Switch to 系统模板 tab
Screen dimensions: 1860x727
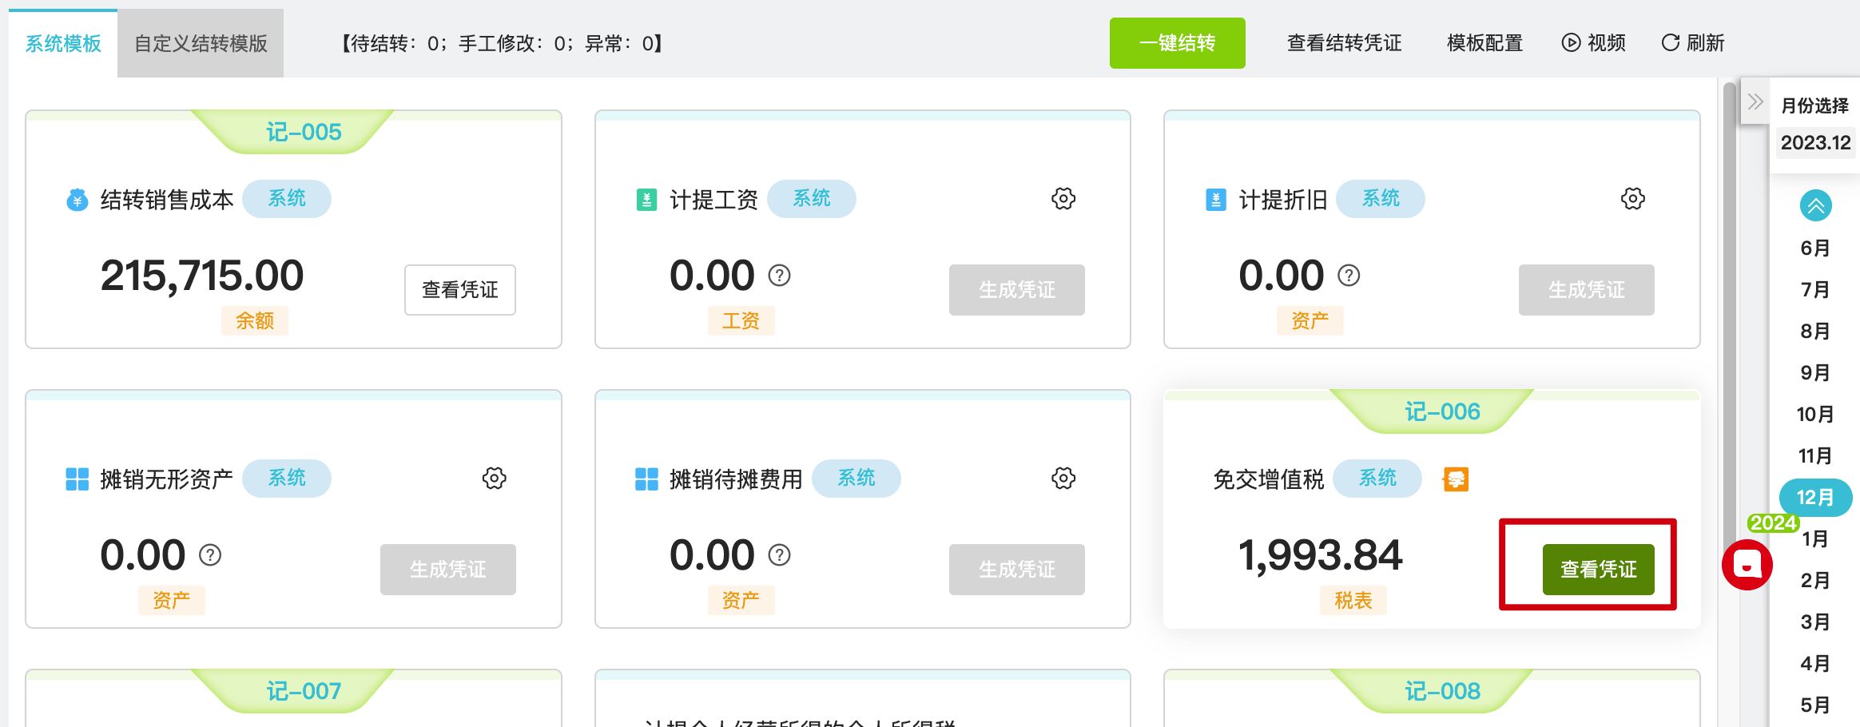[x=63, y=44]
